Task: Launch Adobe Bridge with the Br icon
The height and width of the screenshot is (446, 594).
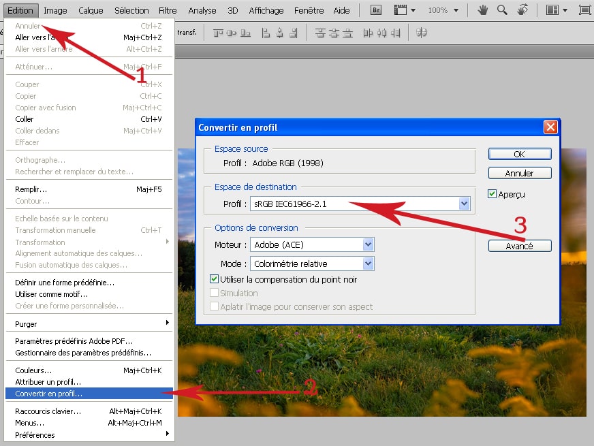Action: pyautogui.click(x=376, y=10)
